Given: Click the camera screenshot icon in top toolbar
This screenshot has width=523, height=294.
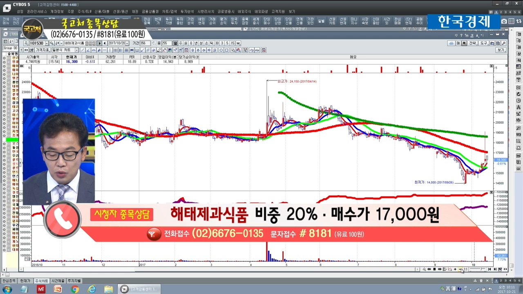Looking at the screenshot, I should click(504, 21).
